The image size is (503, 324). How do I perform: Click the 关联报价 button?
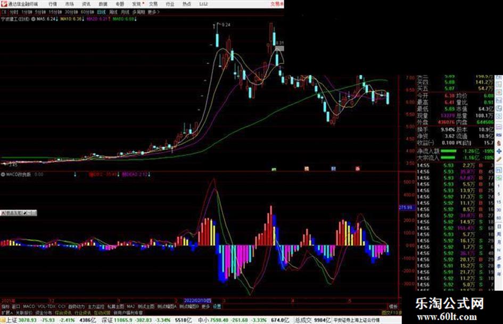point(24,312)
